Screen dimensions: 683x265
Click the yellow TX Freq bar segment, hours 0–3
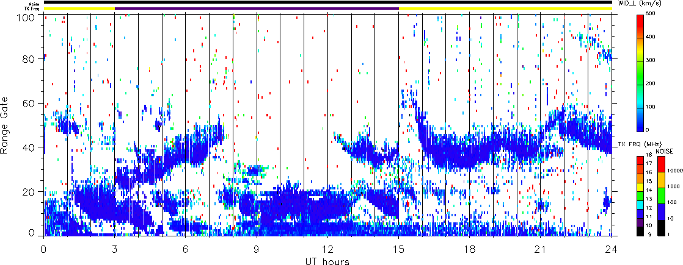79,9
